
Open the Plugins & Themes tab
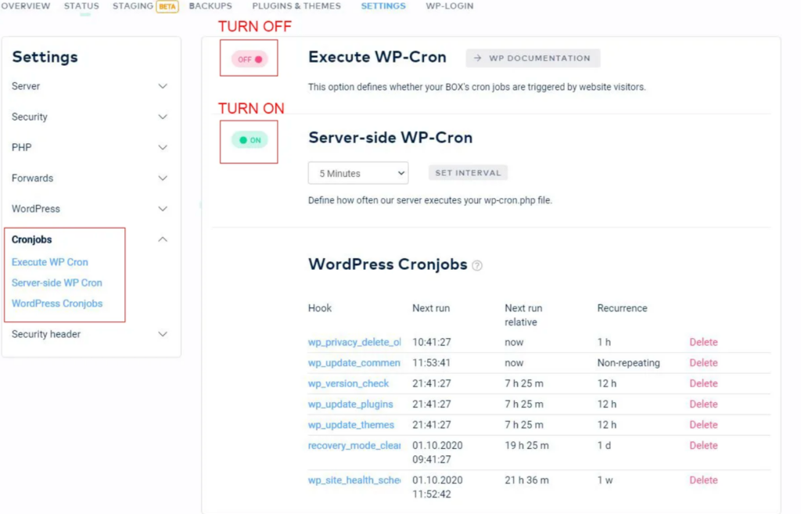tap(296, 5)
